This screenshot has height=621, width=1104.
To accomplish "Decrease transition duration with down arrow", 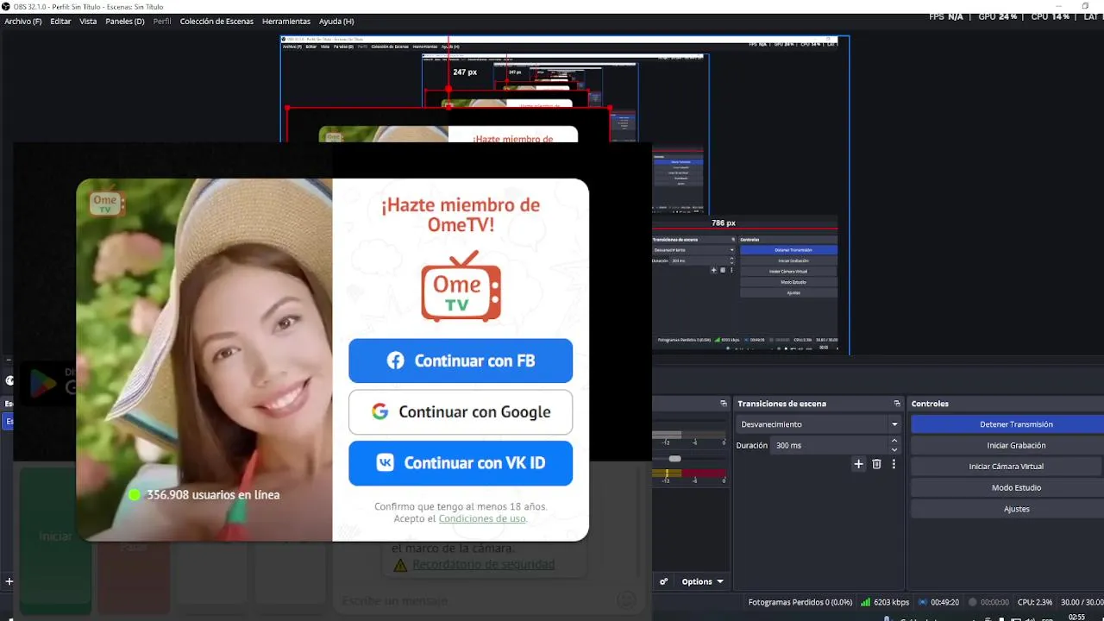I will click(x=894, y=449).
